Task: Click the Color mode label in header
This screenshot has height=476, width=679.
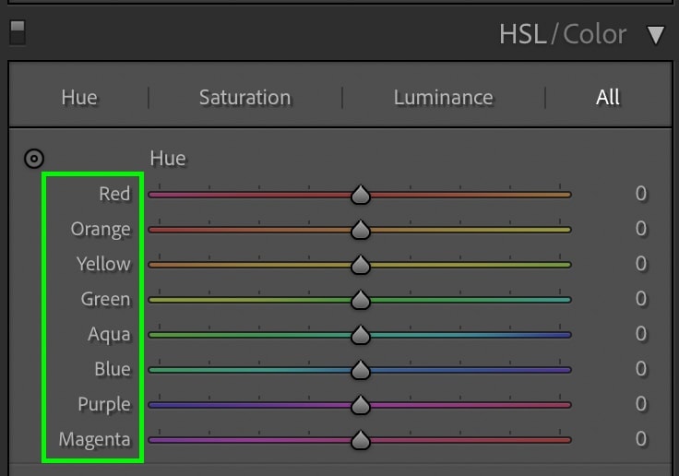Action: point(594,34)
